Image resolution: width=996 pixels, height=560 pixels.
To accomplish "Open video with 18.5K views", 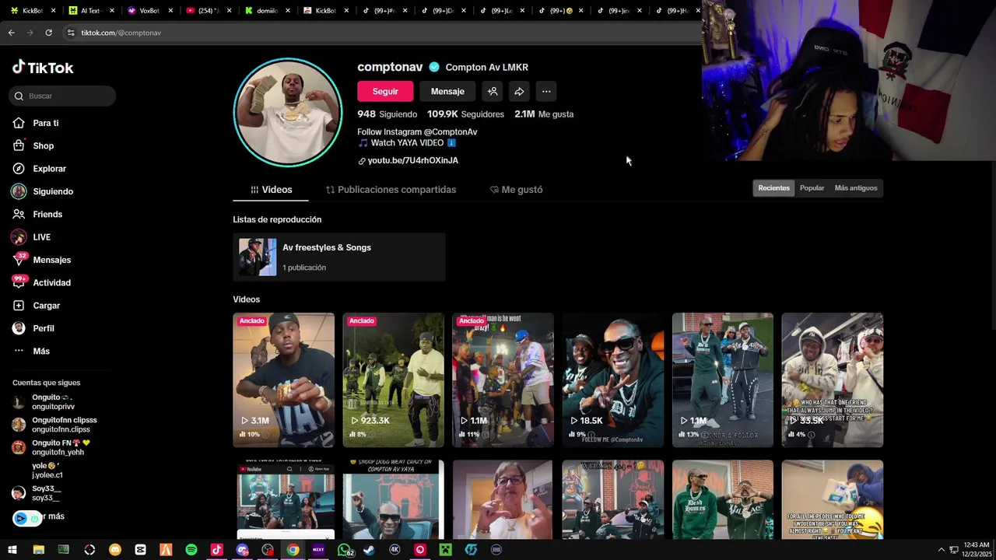I will click(x=613, y=380).
